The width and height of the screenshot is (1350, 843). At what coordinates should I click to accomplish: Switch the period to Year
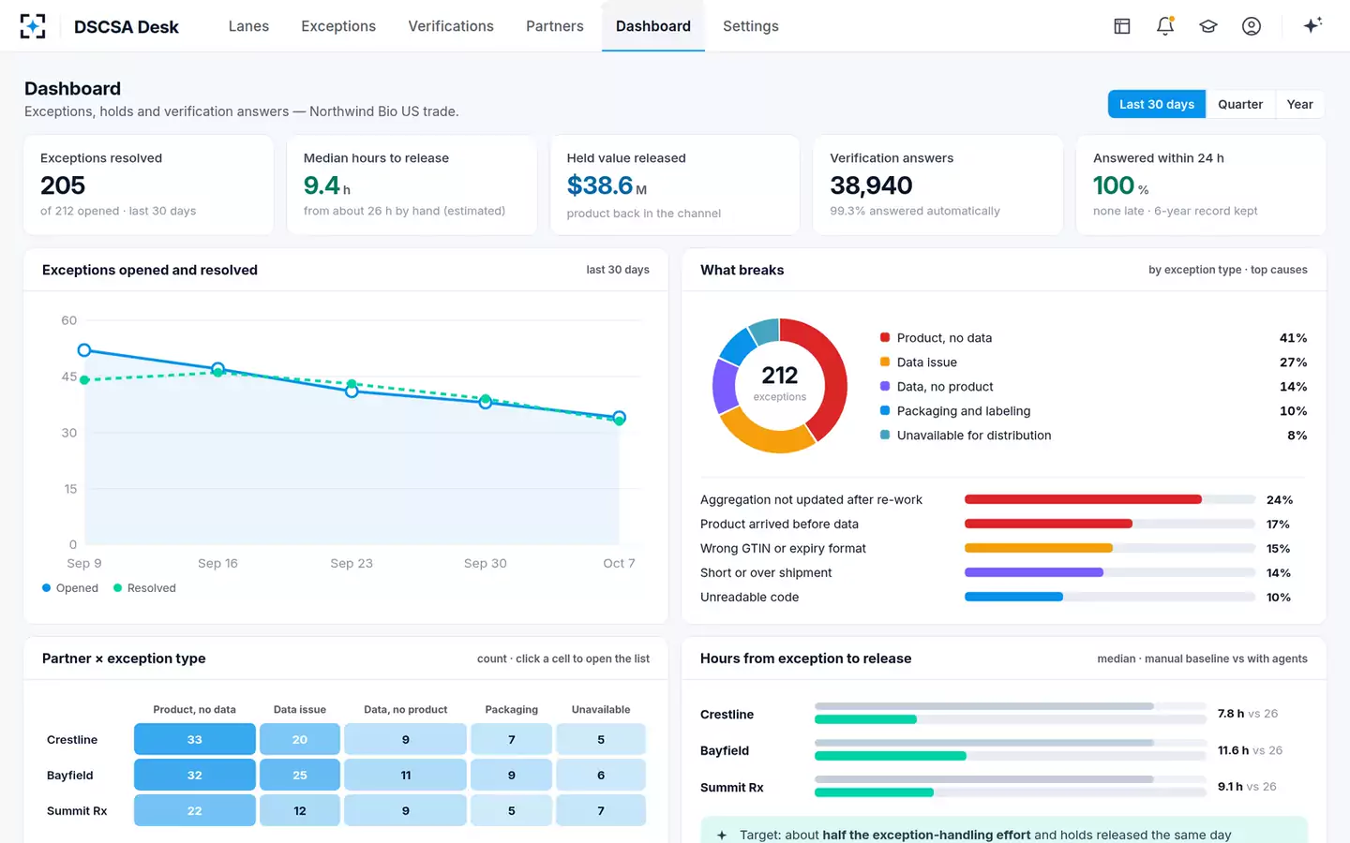[1299, 104]
